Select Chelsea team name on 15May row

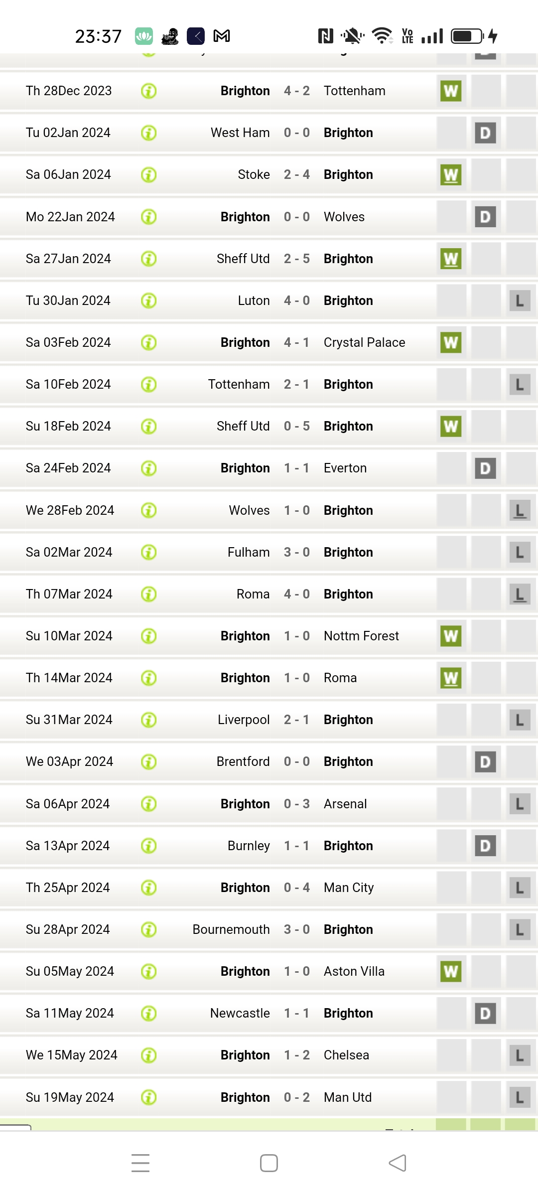point(346,1055)
